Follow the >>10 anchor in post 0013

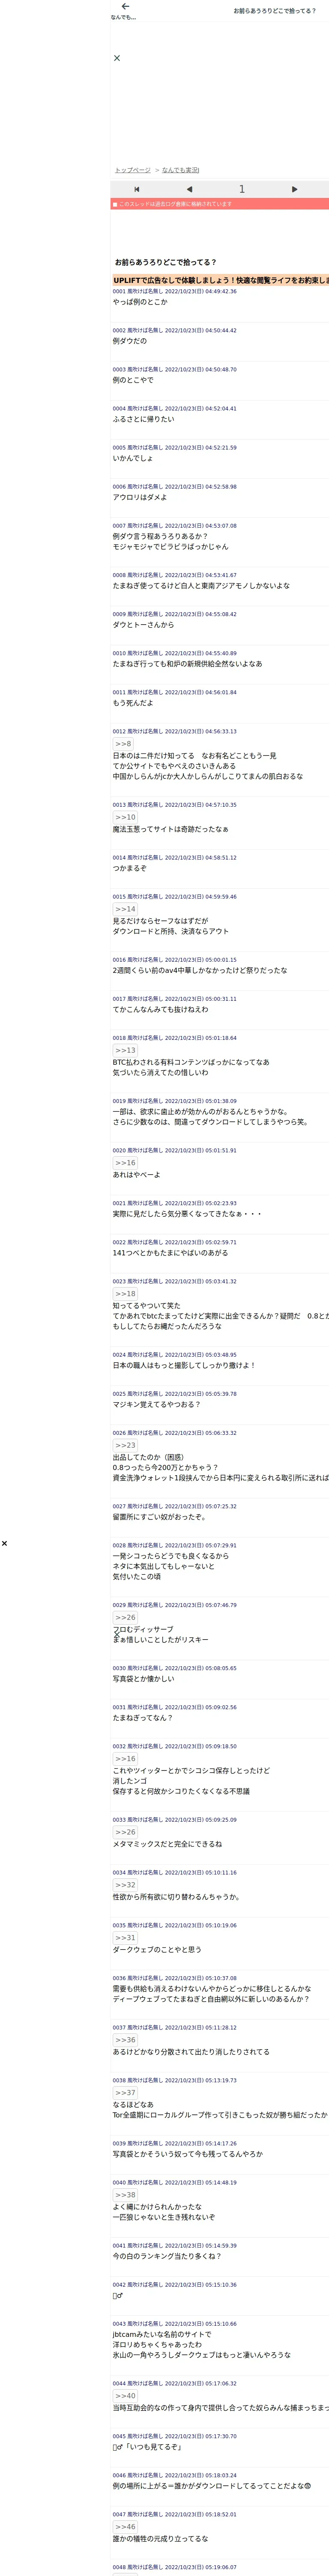coord(125,817)
